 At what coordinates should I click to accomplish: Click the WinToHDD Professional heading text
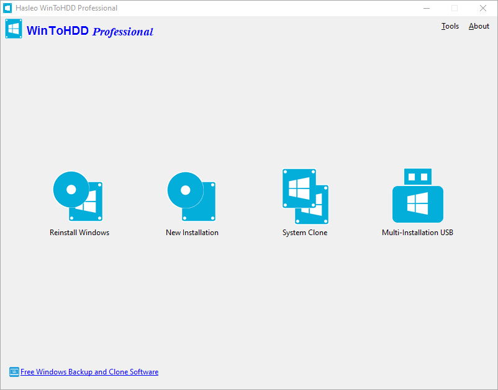(90, 31)
